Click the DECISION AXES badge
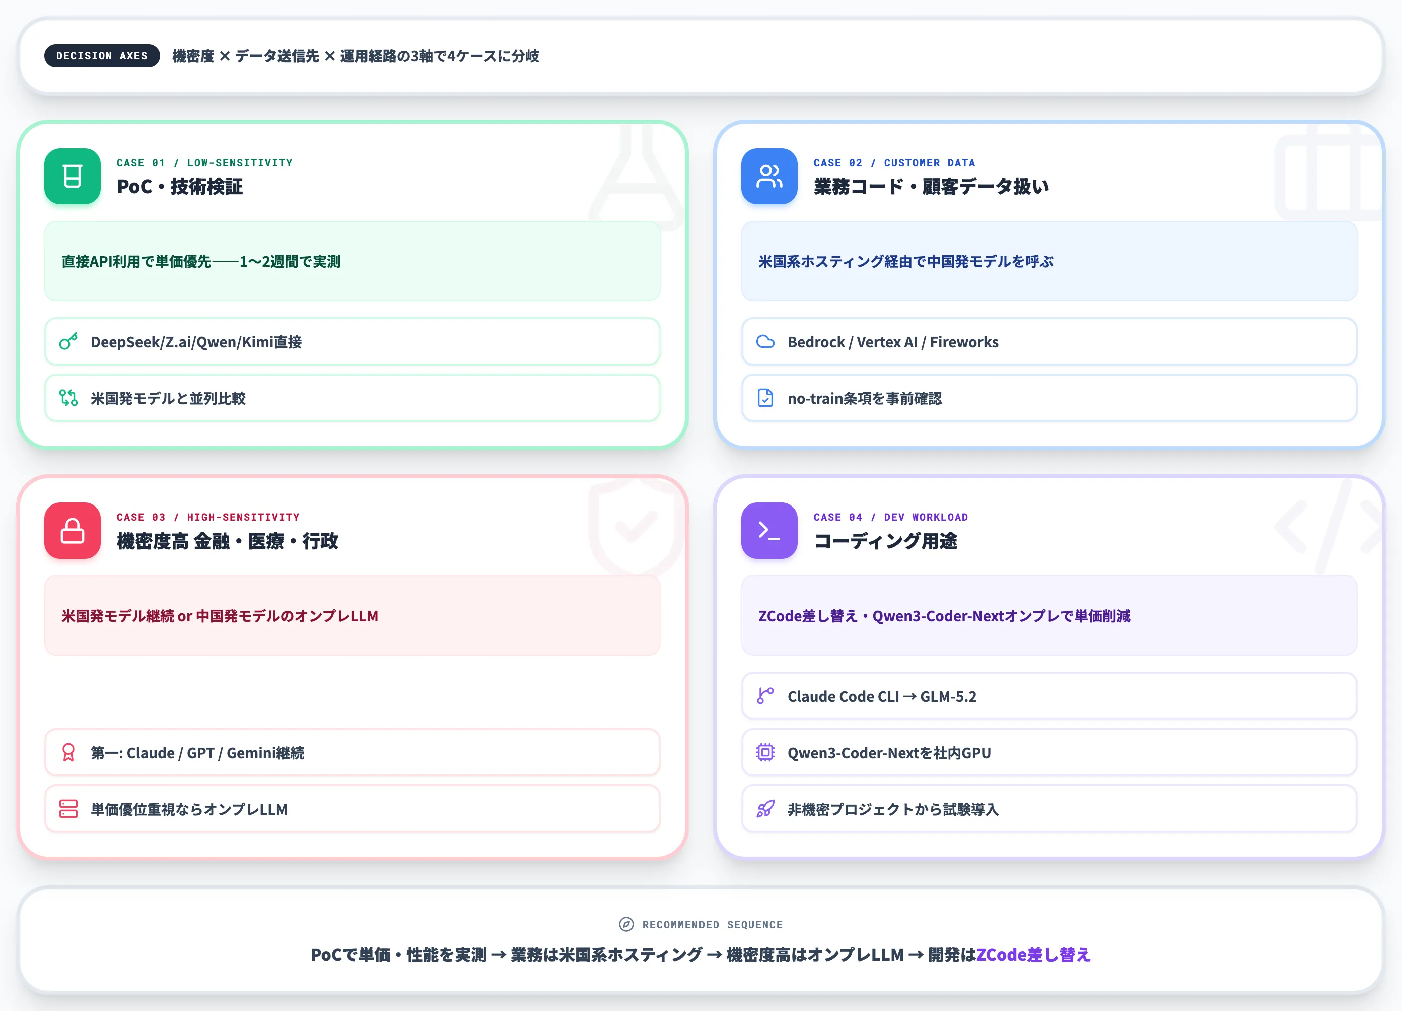1402x1011 pixels. tap(102, 55)
